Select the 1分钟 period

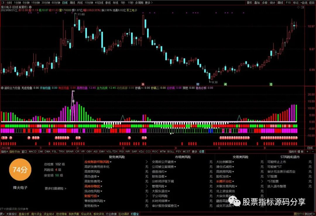17,3
